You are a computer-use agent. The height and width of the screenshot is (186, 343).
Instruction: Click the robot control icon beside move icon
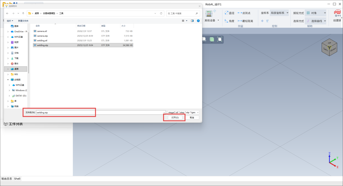(267, 21)
